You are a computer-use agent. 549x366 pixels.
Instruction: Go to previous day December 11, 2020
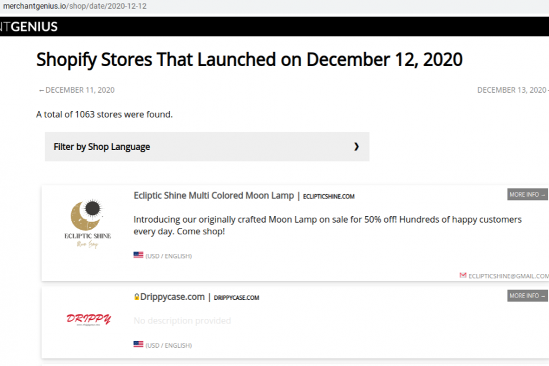77,90
